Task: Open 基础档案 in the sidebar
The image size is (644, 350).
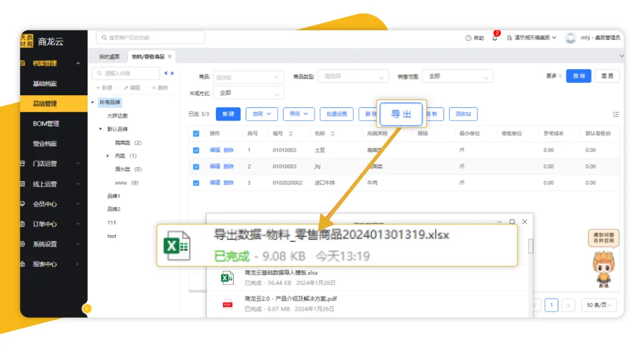Action: (54, 83)
